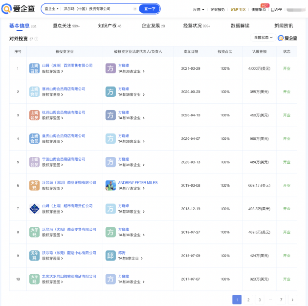The width and height of the screenshot is (308, 306).
Task: Click the 山姆会员 logo for 惠州山姆会员商店
Action: (34, 92)
